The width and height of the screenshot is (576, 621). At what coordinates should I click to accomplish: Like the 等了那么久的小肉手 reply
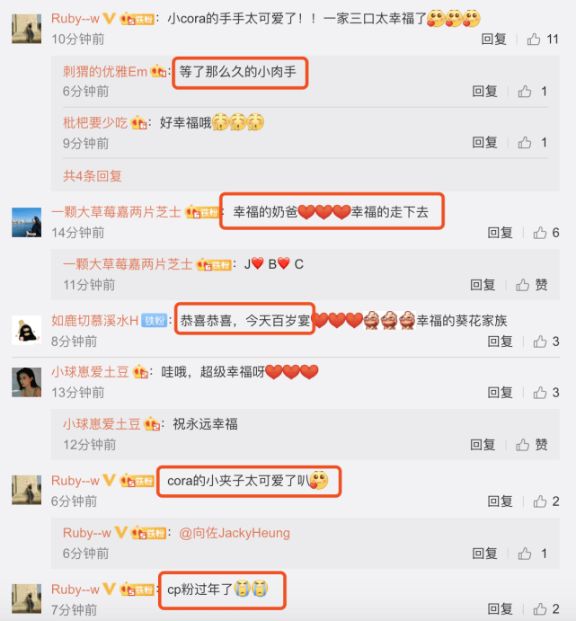point(525,92)
